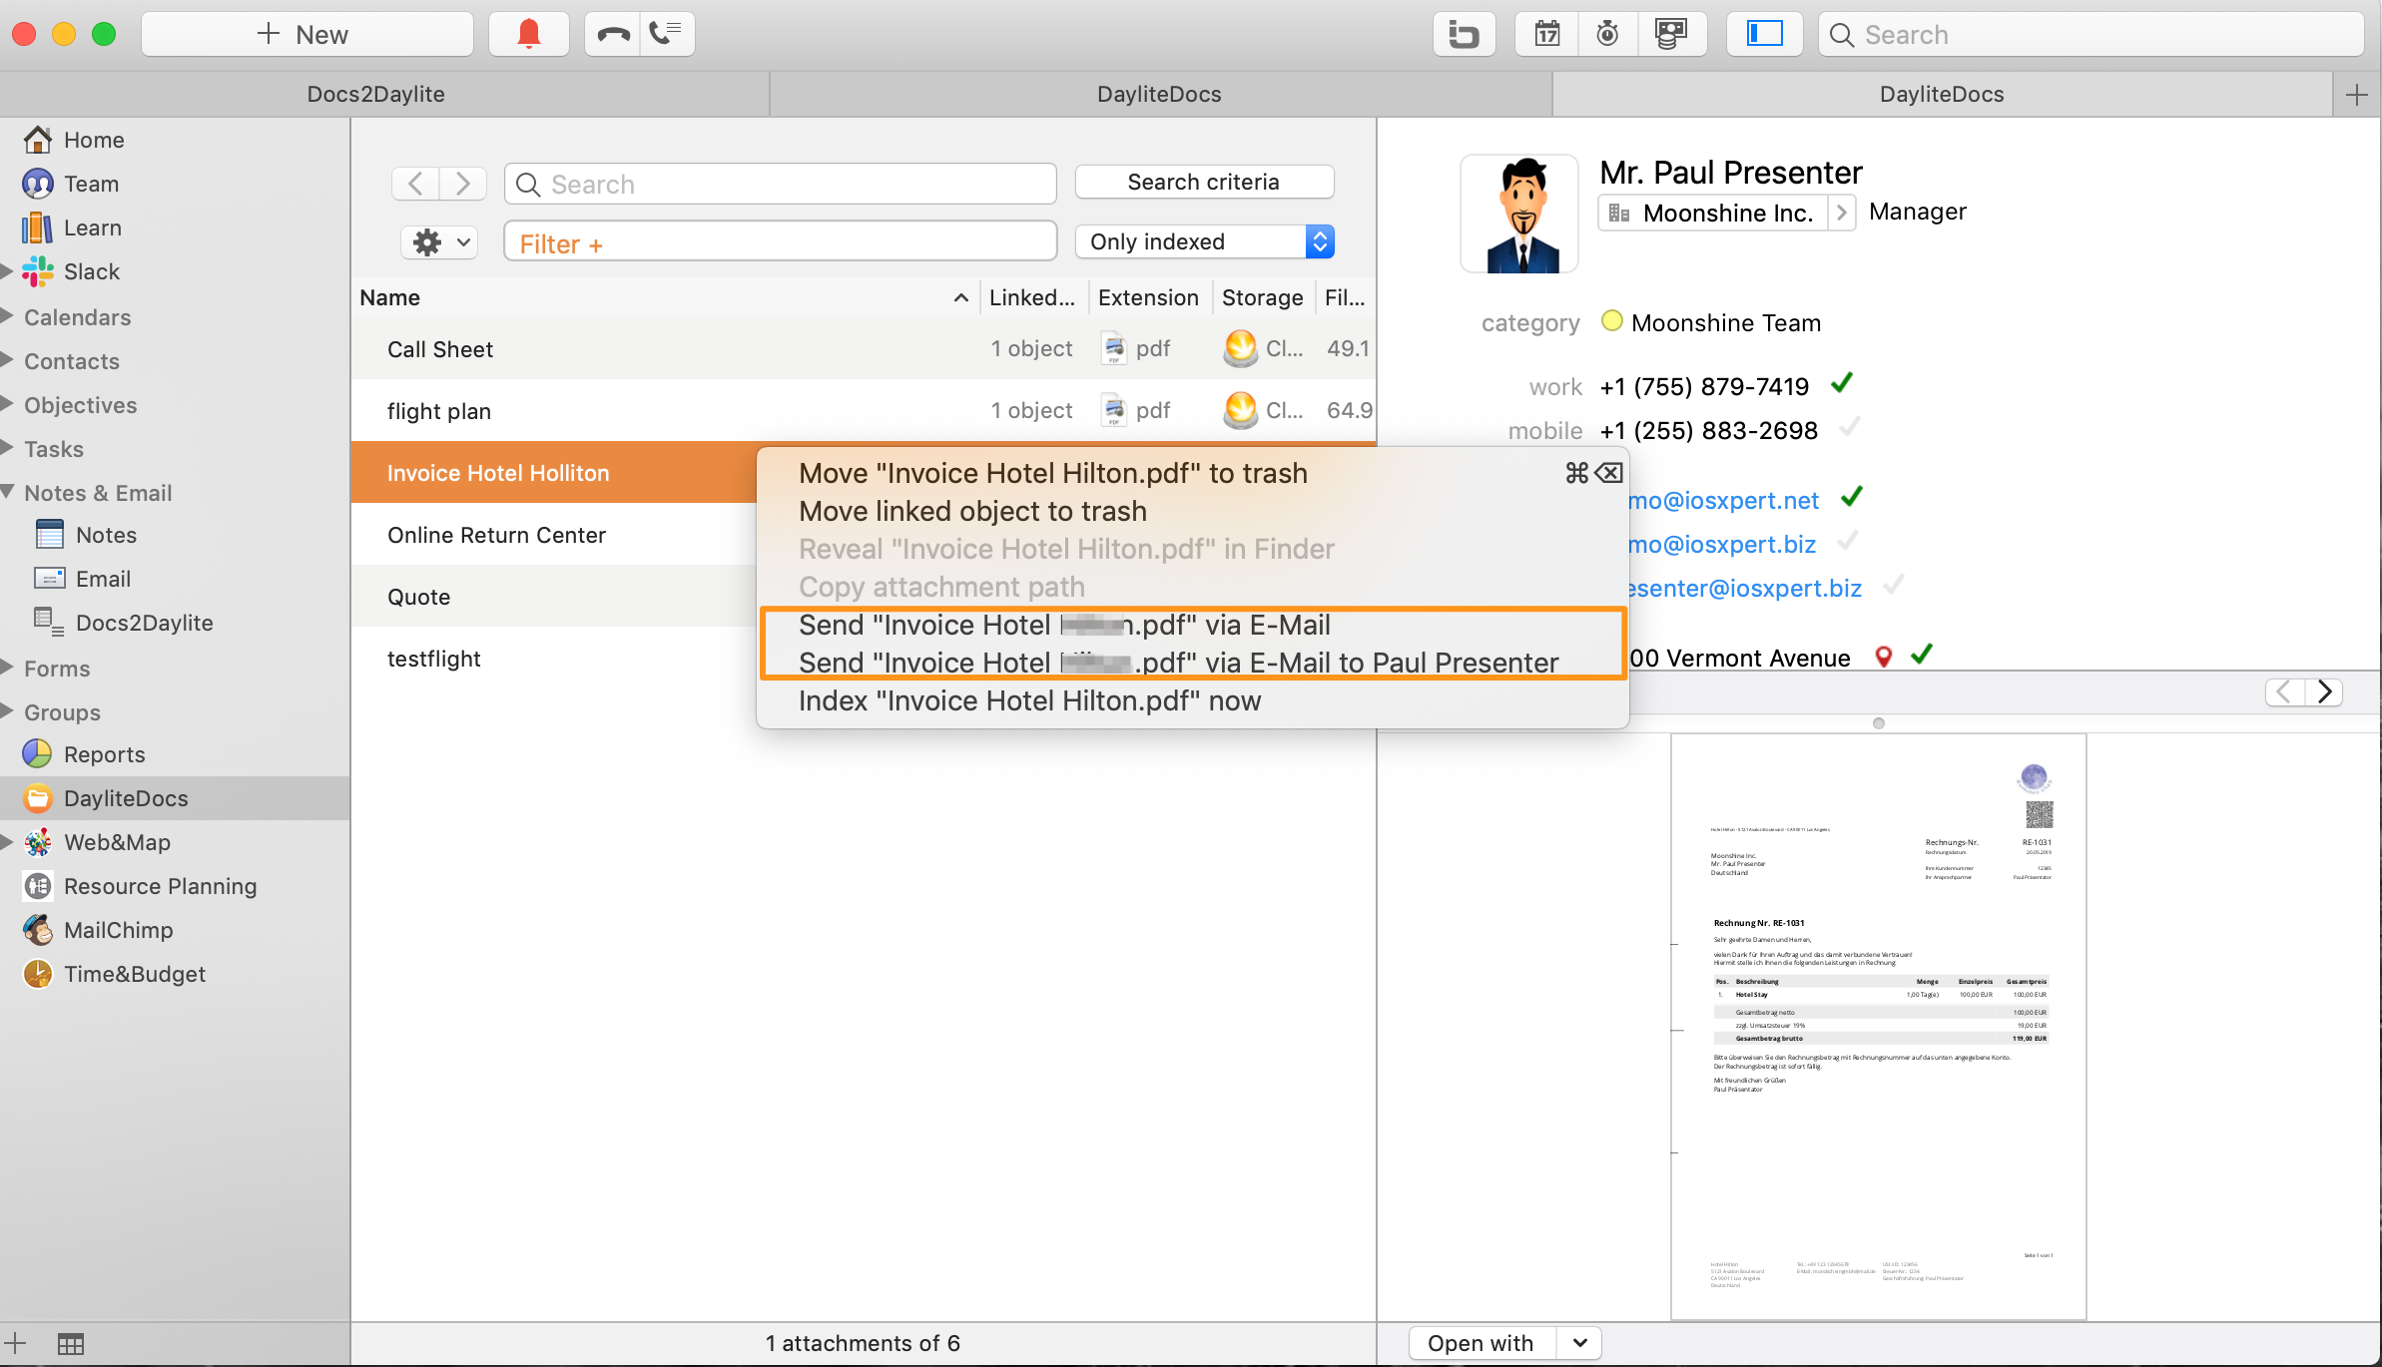Screen dimensions: 2382x1367
Task: Toggle the gray checkmark beside mo@iosxpert.biz
Action: [1848, 541]
